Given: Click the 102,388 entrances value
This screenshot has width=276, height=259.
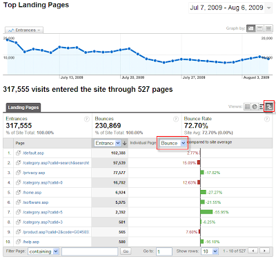Looking at the screenshot, I should (x=118, y=153).
